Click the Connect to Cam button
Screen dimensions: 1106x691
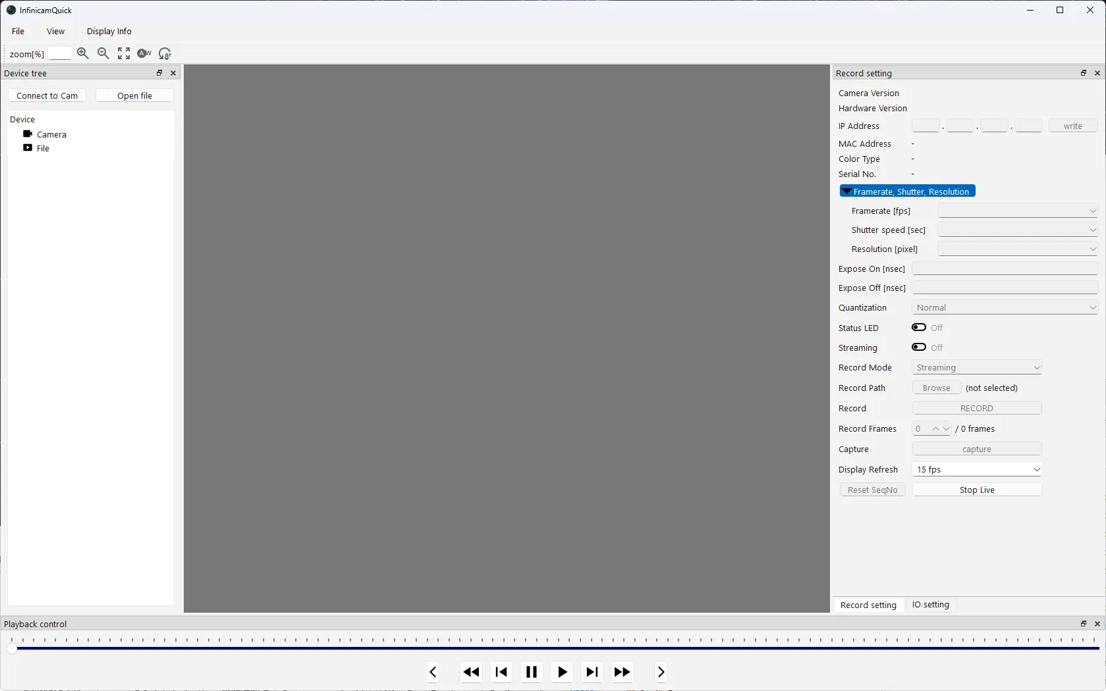tap(47, 95)
